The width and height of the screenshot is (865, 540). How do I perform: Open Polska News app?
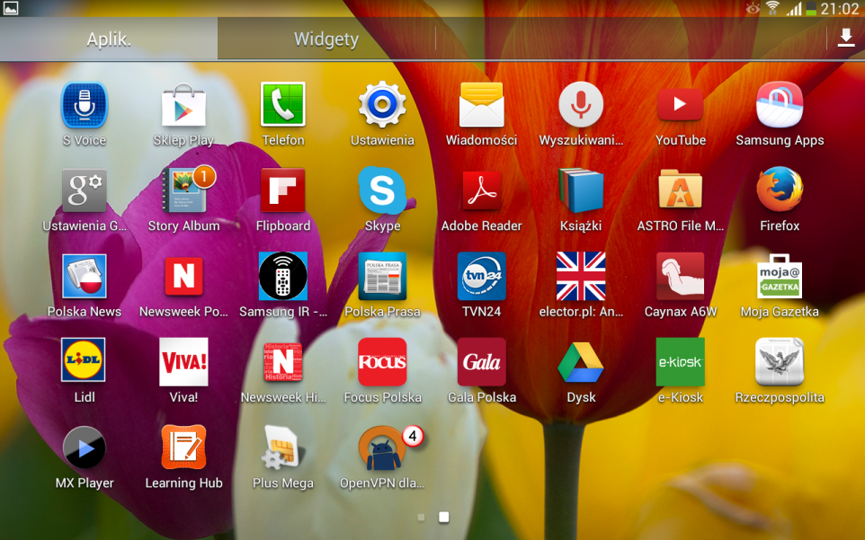[84, 276]
